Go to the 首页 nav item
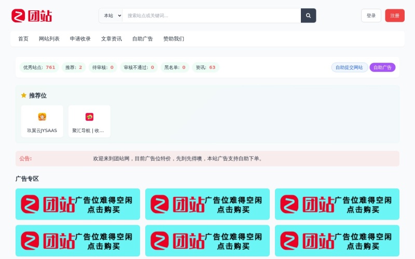The image size is (415, 259). point(23,39)
